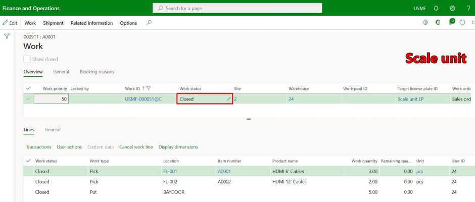
Task: Click the Put work type cell
Action: pos(93,192)
